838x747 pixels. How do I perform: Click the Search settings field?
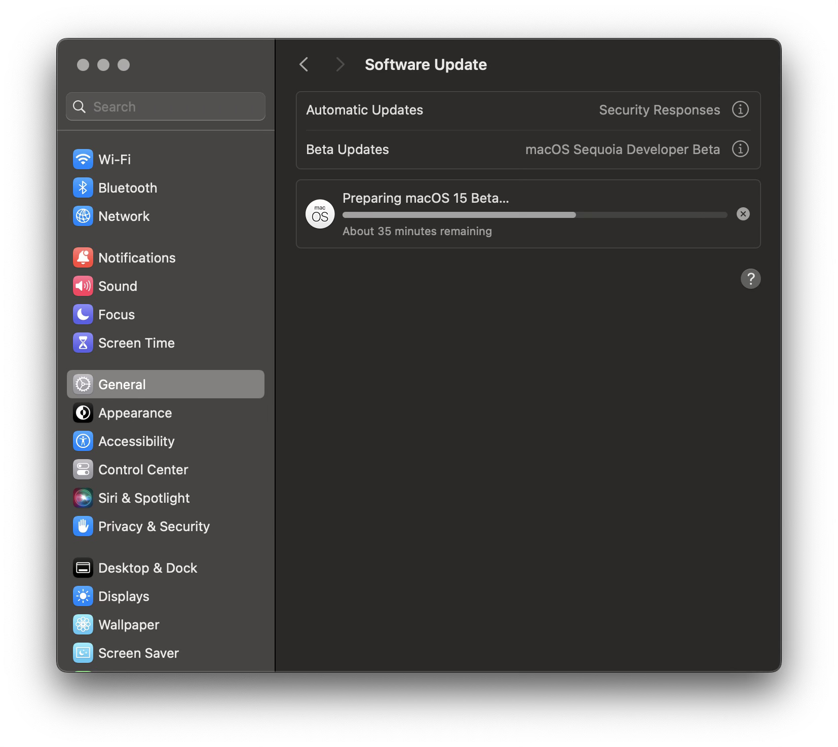coord(166,106)
